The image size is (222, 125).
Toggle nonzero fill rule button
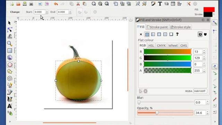point(205,34)
